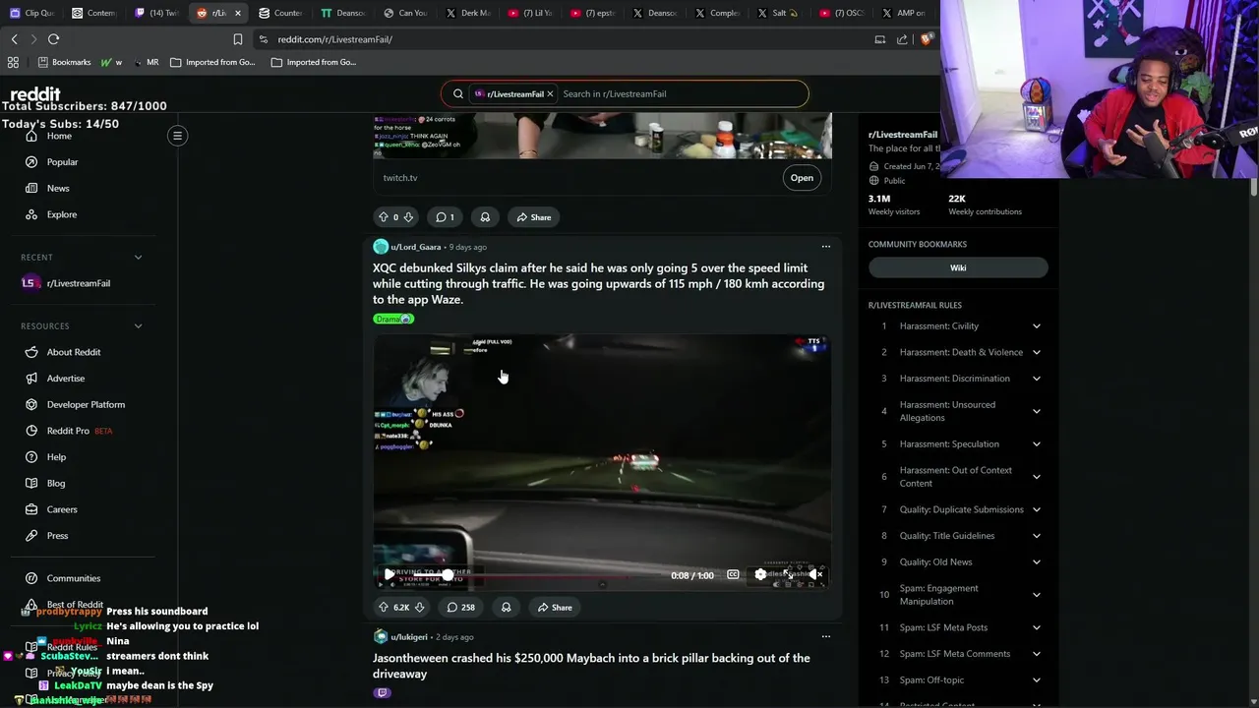Open Lord_Gaara's user profile link
Viewport: 1259px width, 708px height.
415,247
